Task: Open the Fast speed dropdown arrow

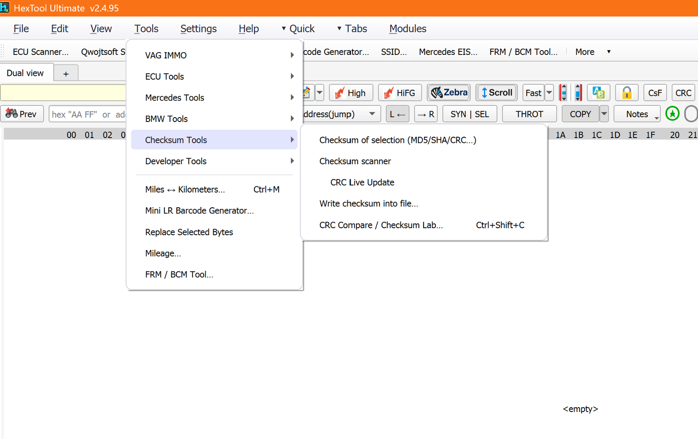Action: pyautogui.click(x=549, y=93)
